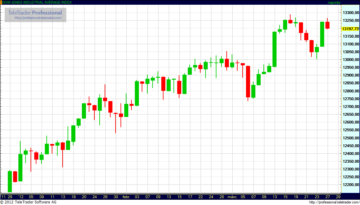Open the watermark's professional.teletrader.com URL
The width and height of the screenshot is (360, 205).
40,18
